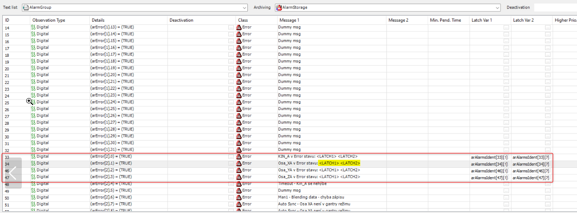Image resolution: width=577 pixels, height=213 pixels.
Task: Click the Observation Type column header
Action: point(49,20)
